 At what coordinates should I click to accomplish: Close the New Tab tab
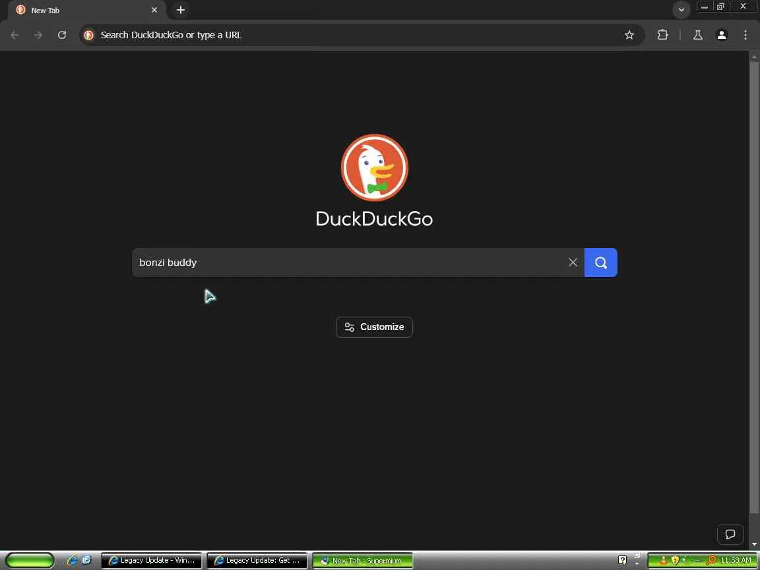tap(154, 10)
